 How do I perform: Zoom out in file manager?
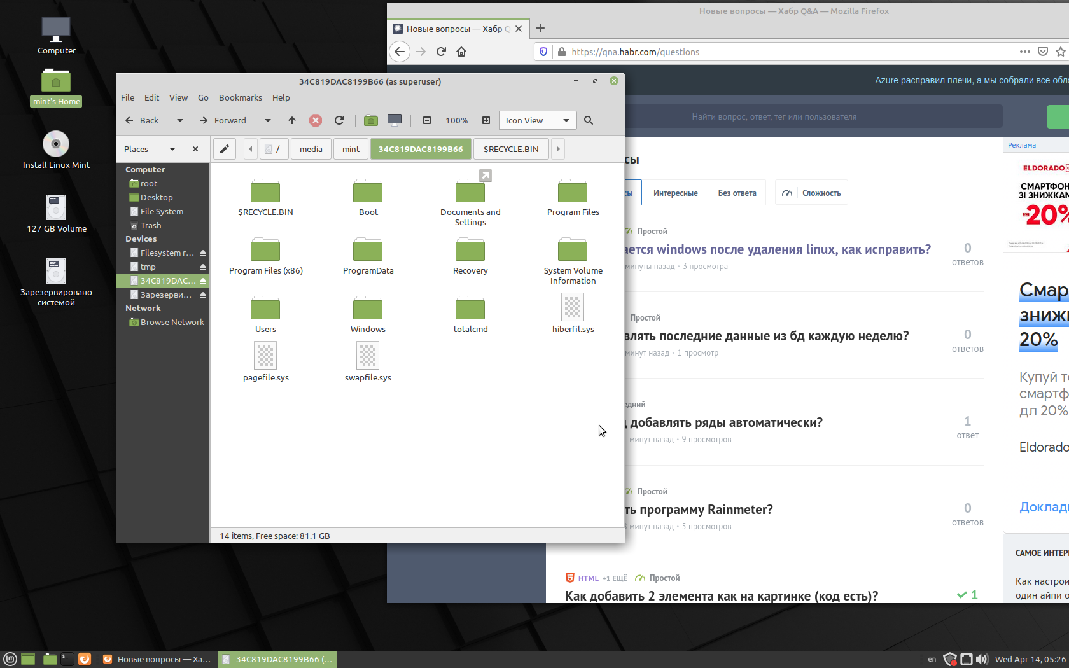[x=427, y=120]
